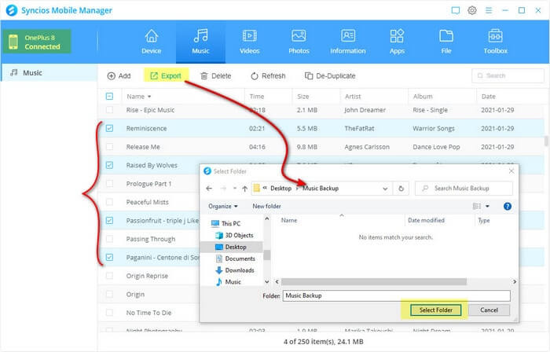Click Date modified column header in dialog
This screenshot has height=352, width=550.
pos(426,220)
